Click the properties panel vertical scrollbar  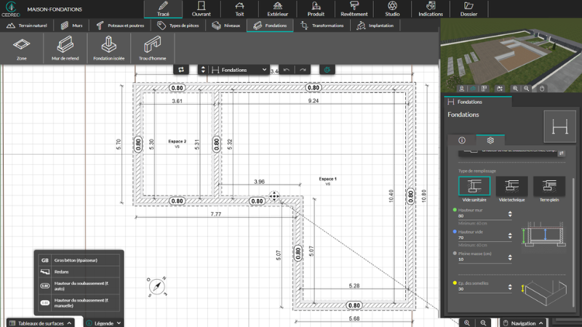tap(574, 243)
